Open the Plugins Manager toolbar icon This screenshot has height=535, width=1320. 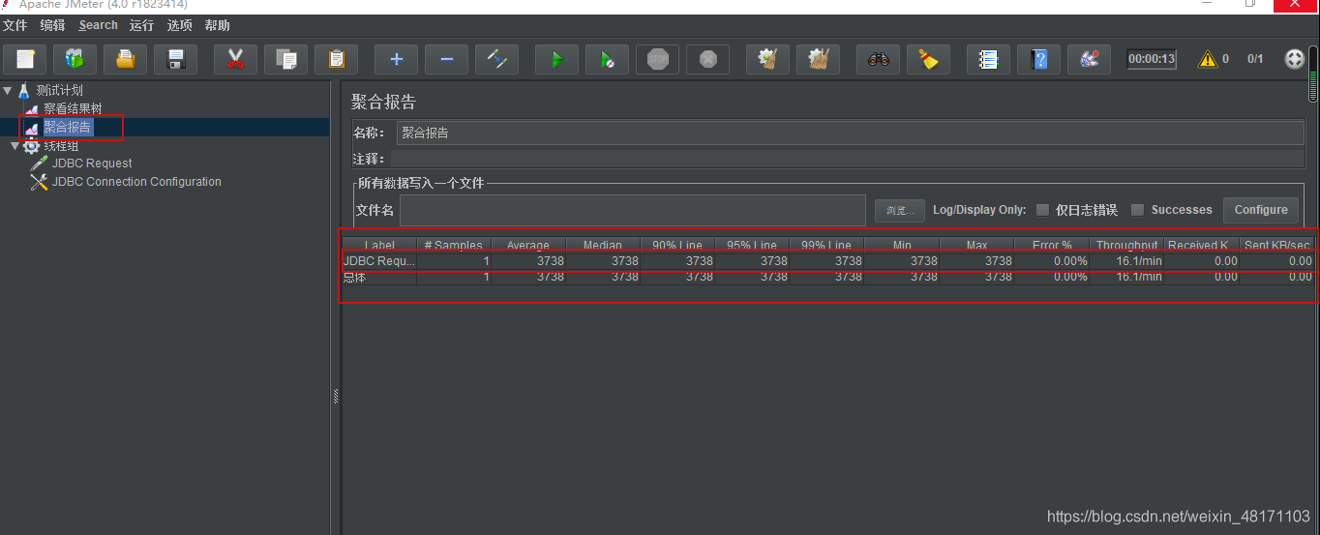[x=1089, y=60]
